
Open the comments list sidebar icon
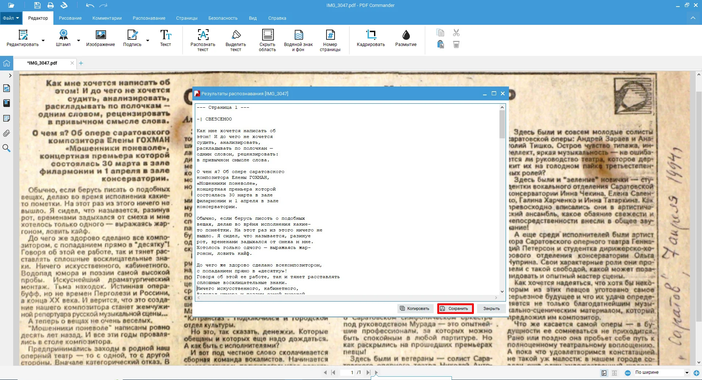click(x=6, y=118)
